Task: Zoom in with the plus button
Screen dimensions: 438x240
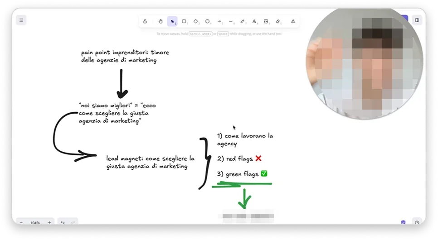Action: tap(49, 222)
